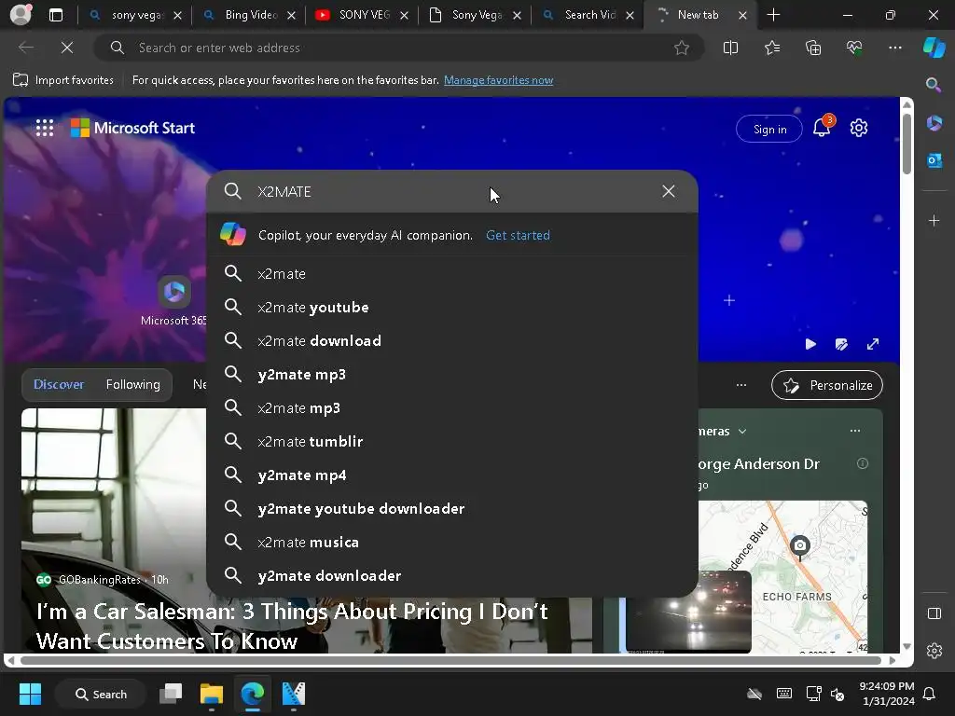Viewport: 955px width, 716px height.
Task: Choose the y2mate downloader suggestion
Action: (452, 574)
